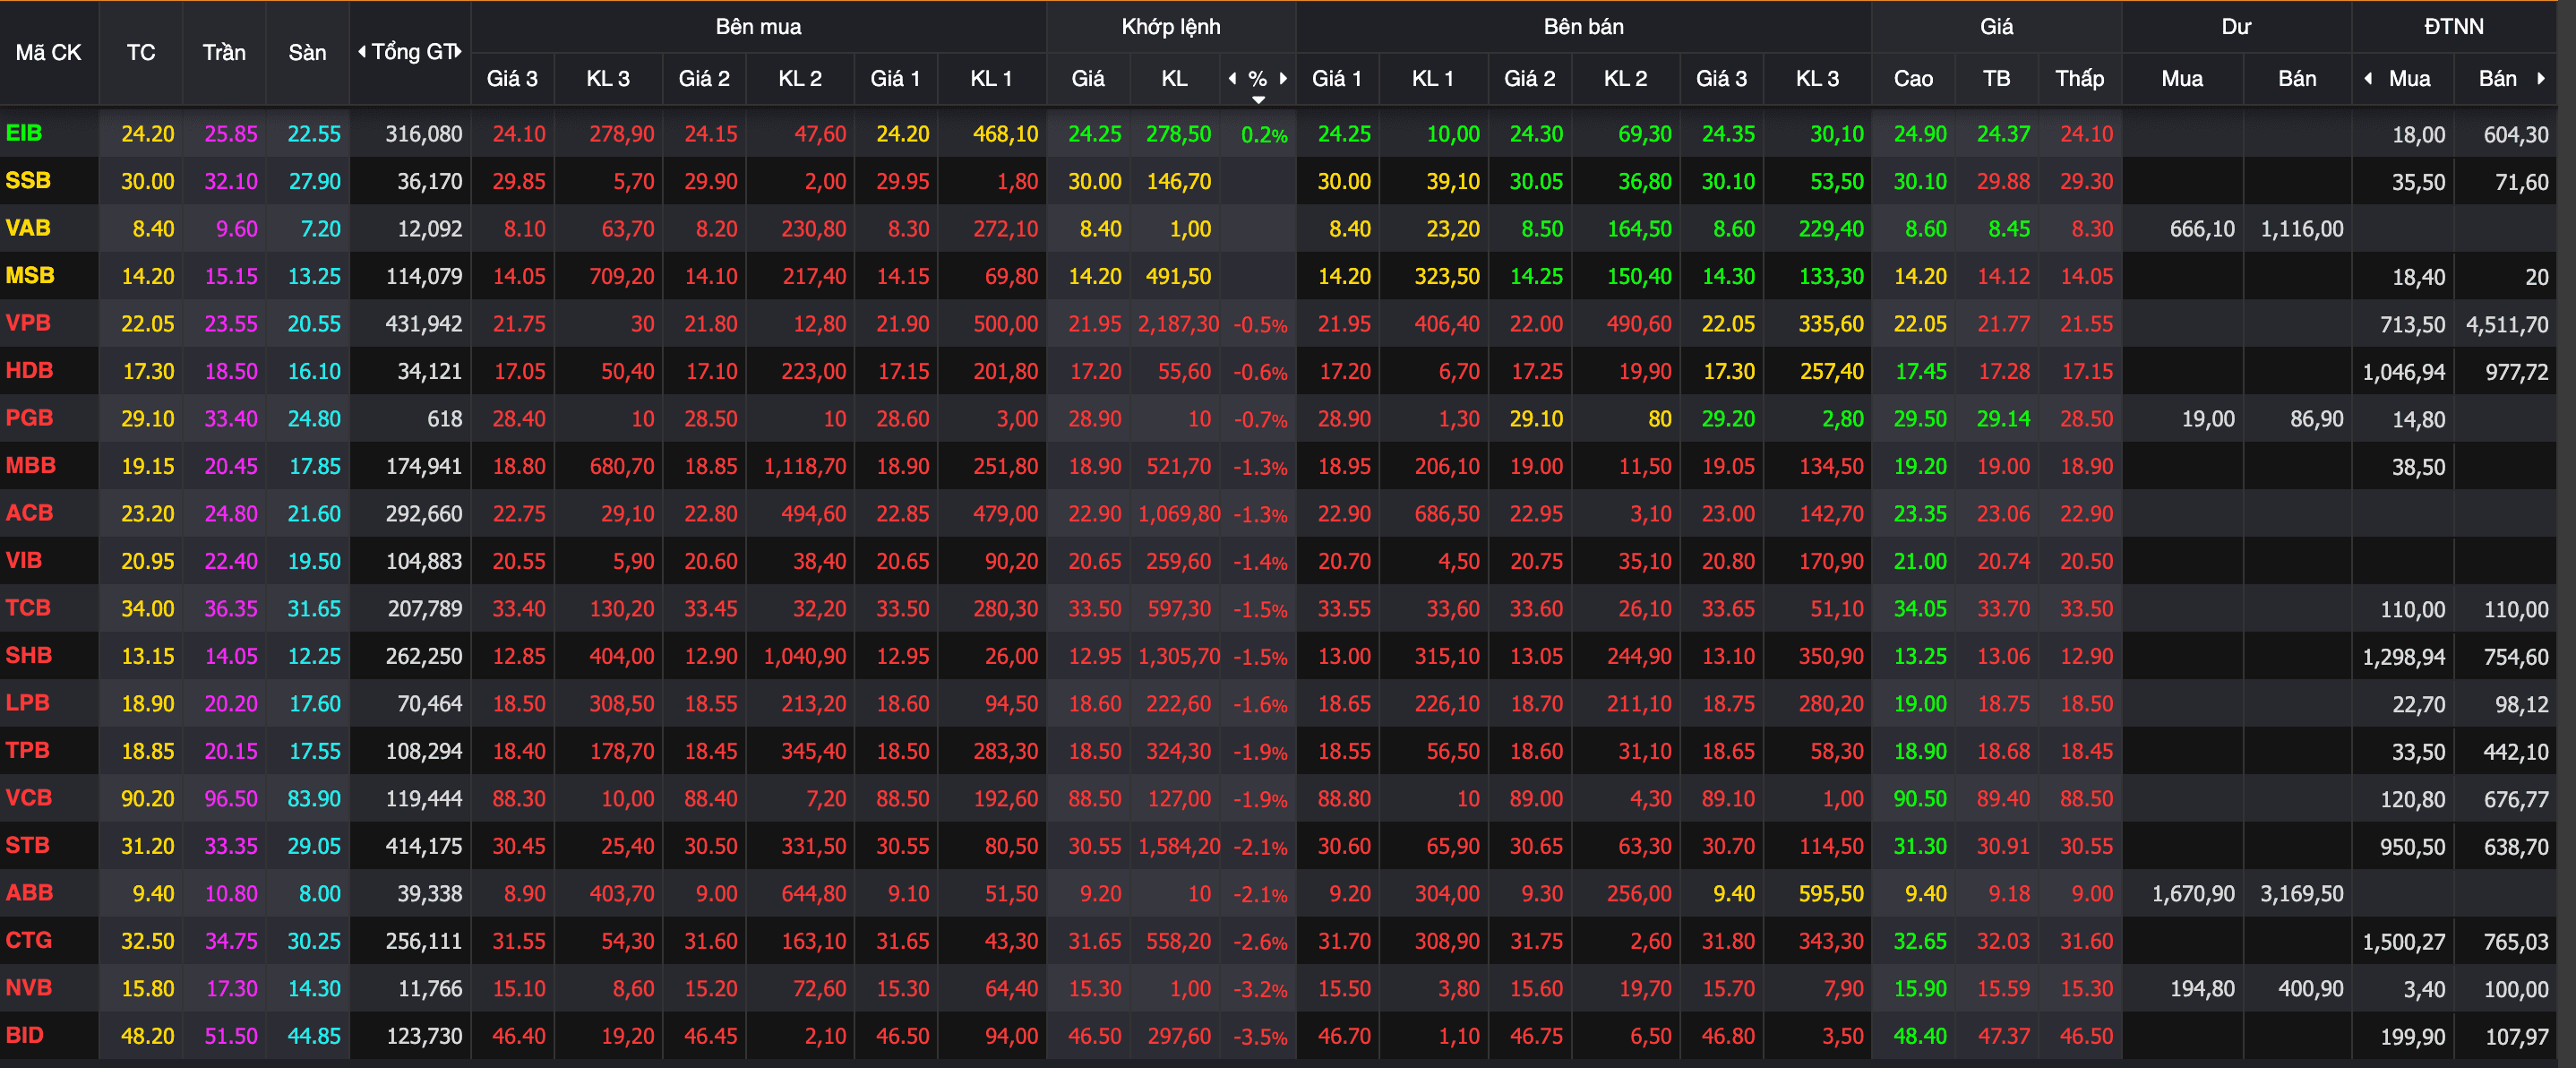Viewport: 2576px width, 1068px height.
Task: Click the sort arrow below the % header
Action: [1258, 99]
